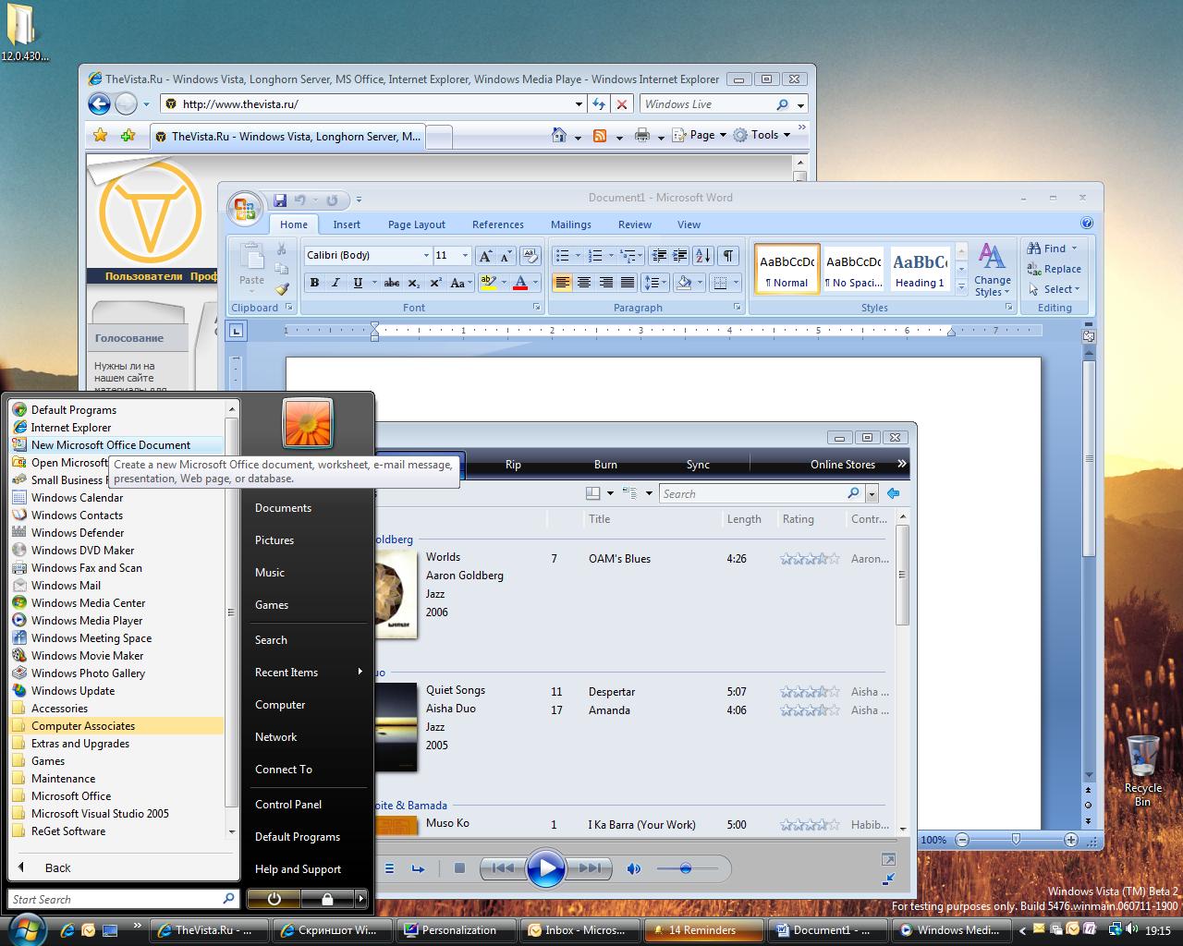The height and width of the screenshot is (946, 1183).
Task: Click the font color button in Word
Action: coord(520,283)
